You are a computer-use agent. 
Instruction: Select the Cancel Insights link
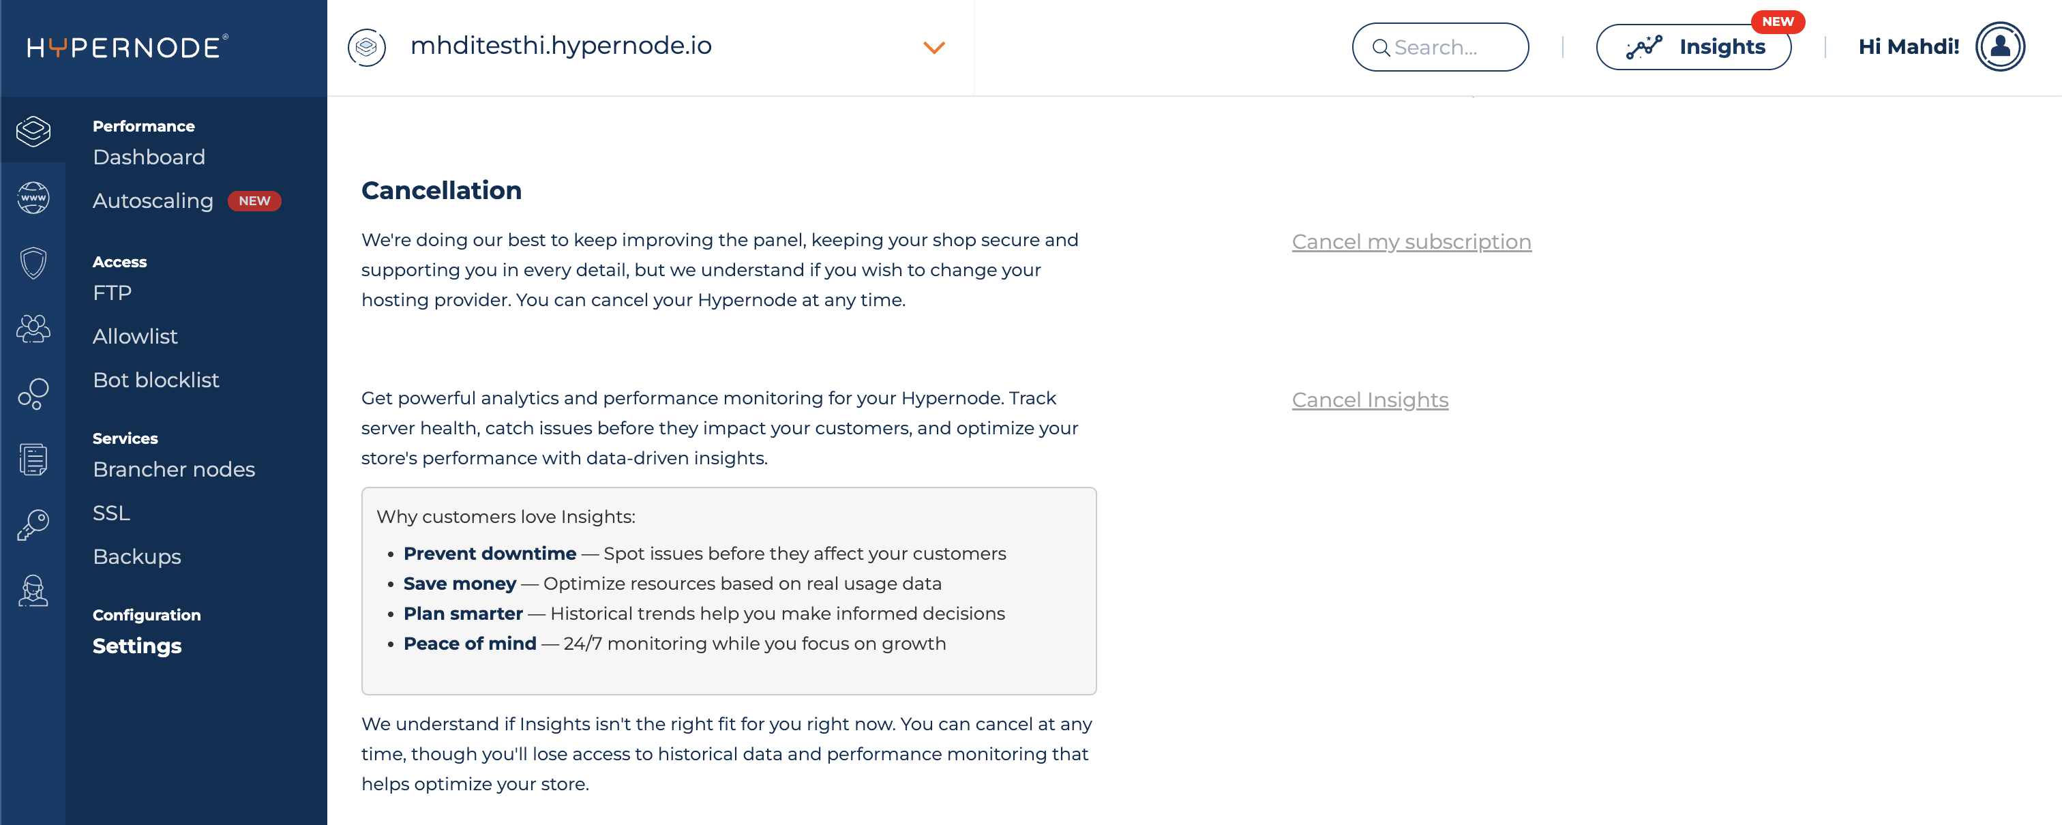pyautogui.click(x=1370, y=400)
